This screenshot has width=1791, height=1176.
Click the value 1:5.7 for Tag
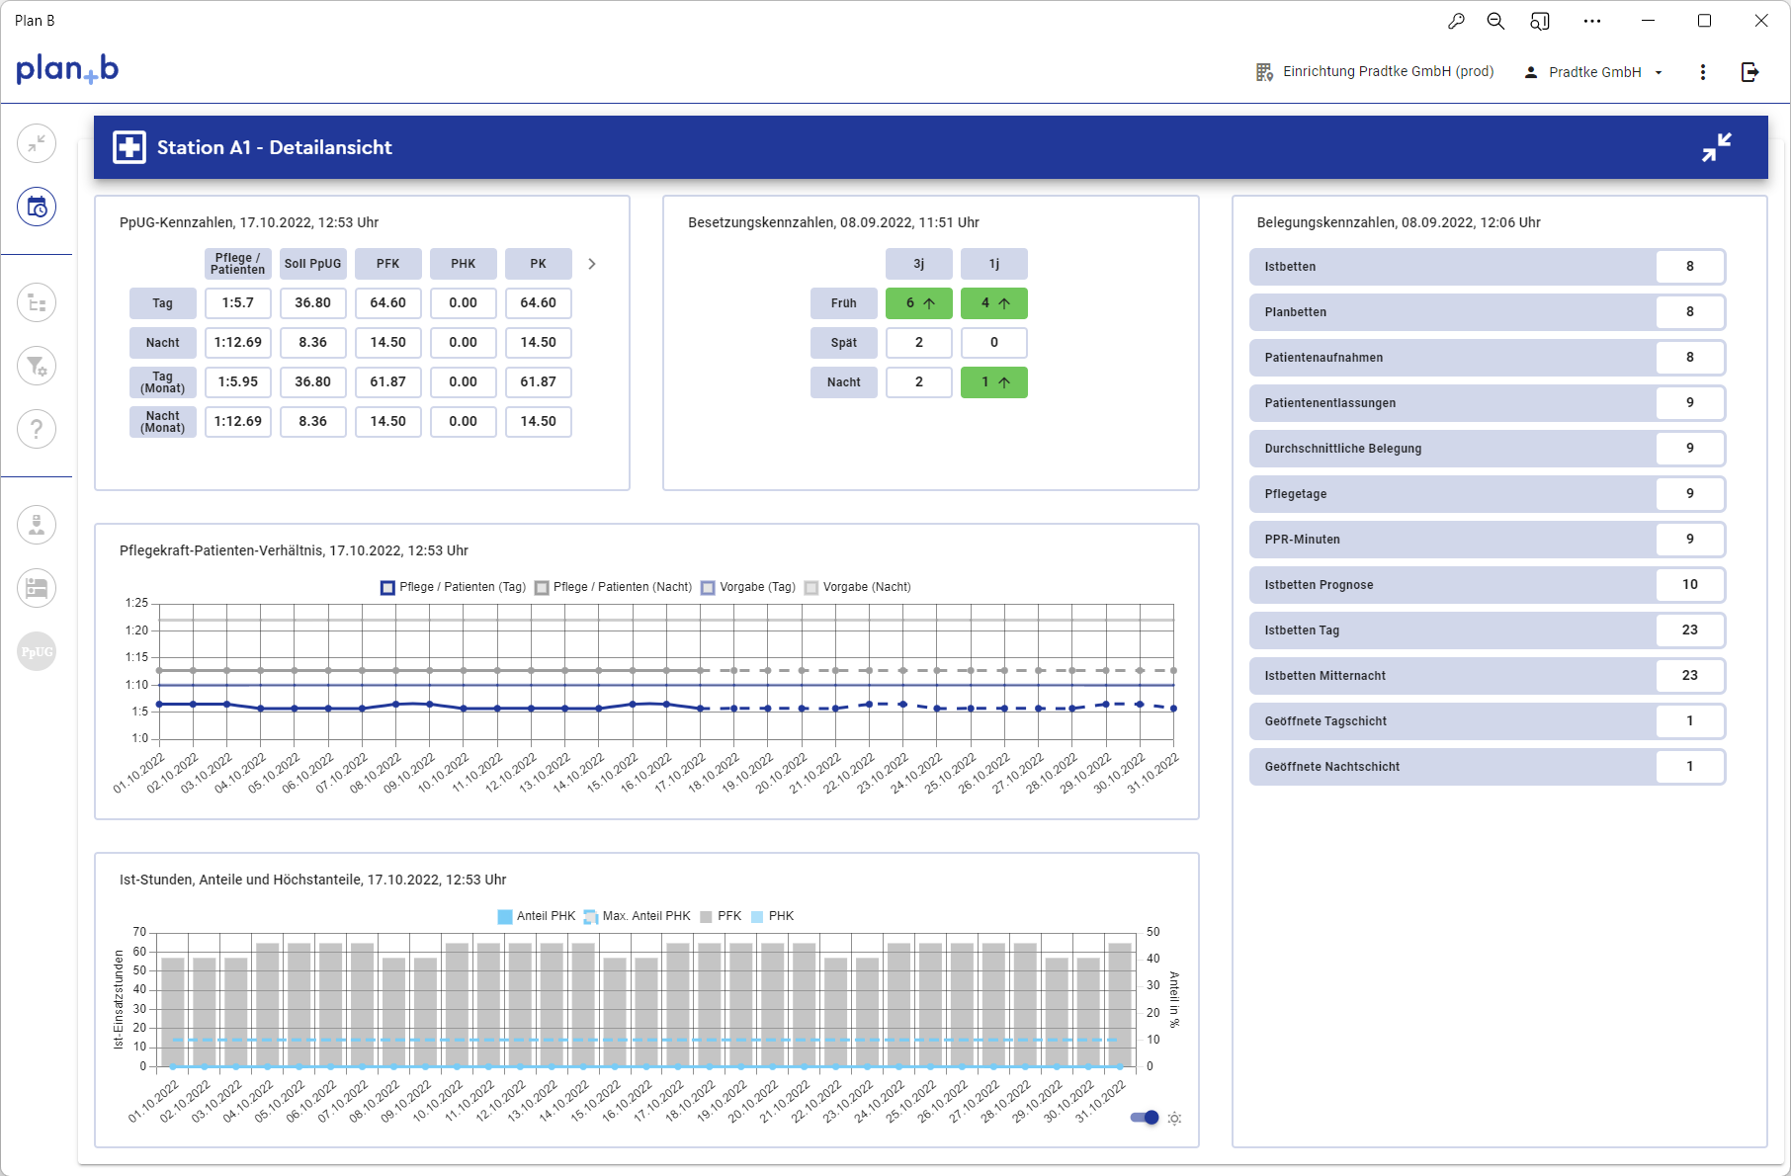pyautogui.click(x=238, y=303)
